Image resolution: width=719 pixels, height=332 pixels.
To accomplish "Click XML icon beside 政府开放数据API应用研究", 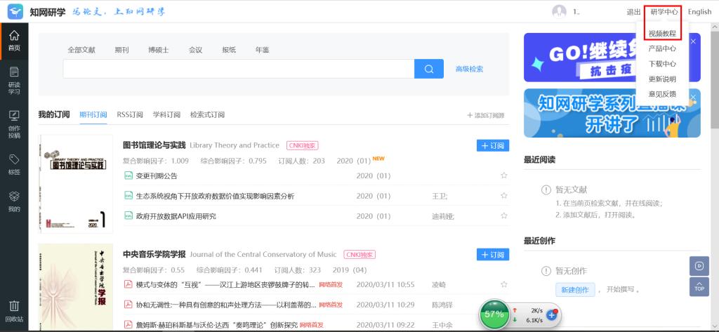I will coord(128,215).
